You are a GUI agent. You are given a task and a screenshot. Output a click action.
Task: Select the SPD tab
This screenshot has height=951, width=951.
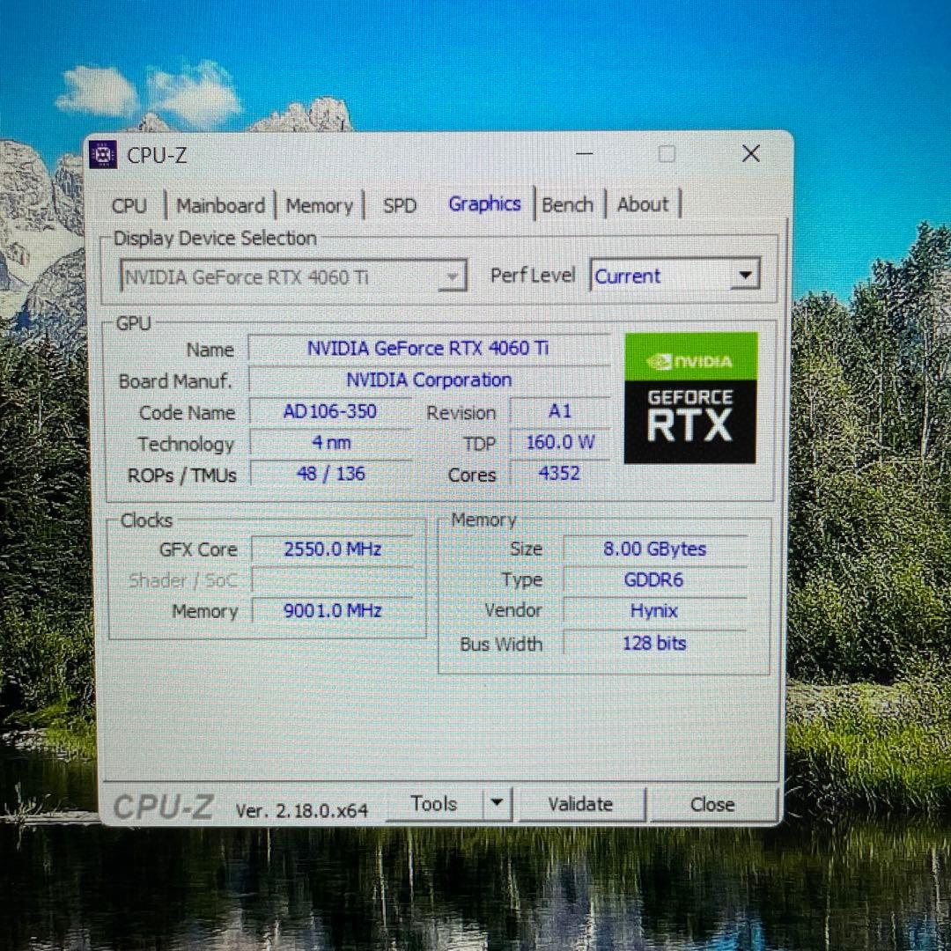(399, 204)
